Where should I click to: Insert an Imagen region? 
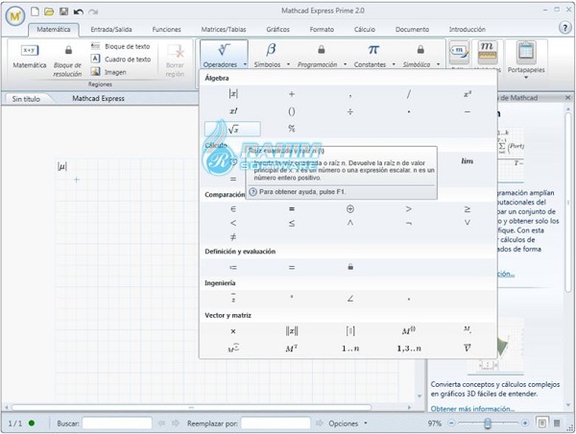[108, 72]
